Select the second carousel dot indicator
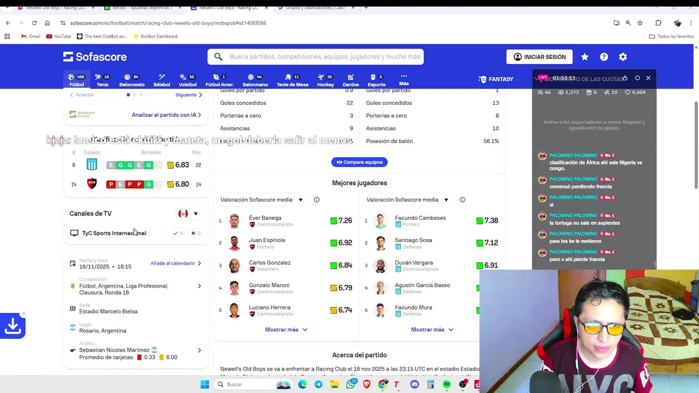 pyautogui.click(x=135, y=95)
